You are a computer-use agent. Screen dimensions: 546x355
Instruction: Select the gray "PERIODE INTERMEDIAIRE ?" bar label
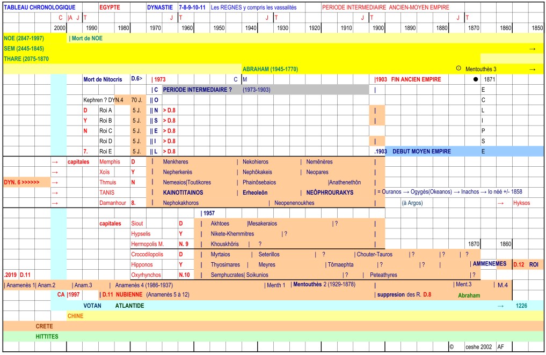coord(198,90)
